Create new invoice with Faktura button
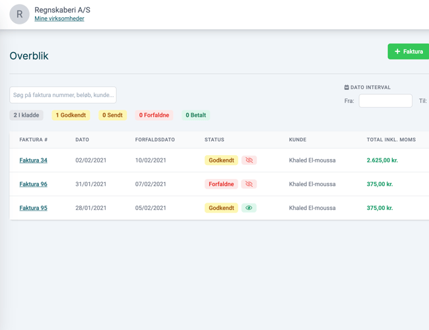The image size is (429, 330). click(409, 51)
